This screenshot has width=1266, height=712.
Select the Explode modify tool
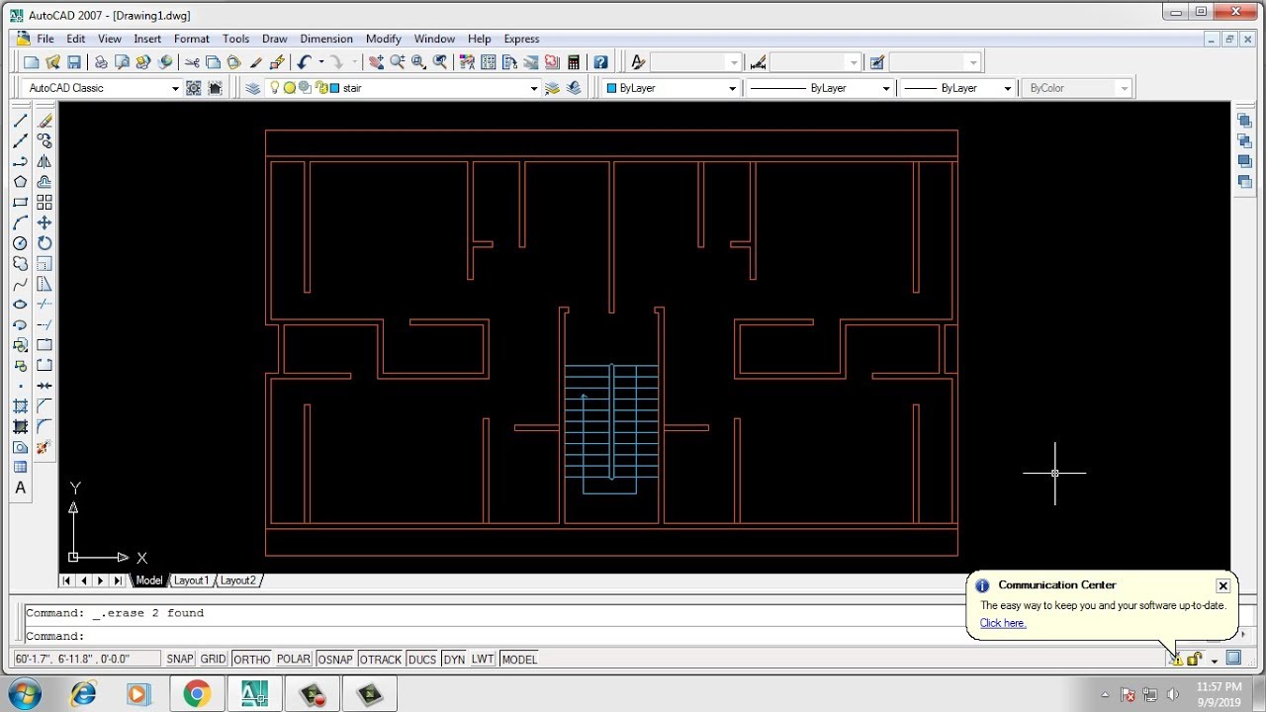[45, 447]
